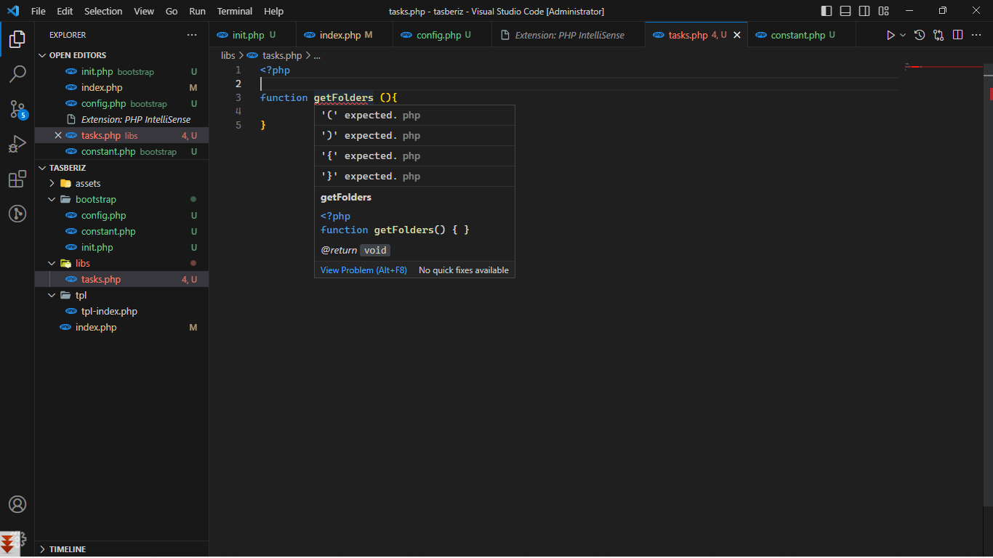
Task: Open the Help menu
Action: click(x=273, y=11)
